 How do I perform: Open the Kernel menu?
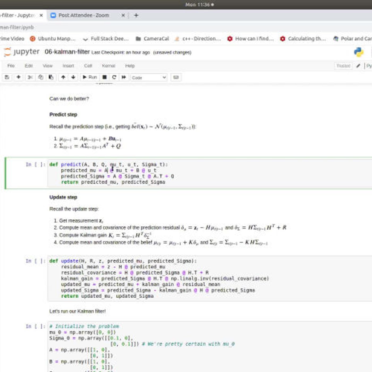108,66
